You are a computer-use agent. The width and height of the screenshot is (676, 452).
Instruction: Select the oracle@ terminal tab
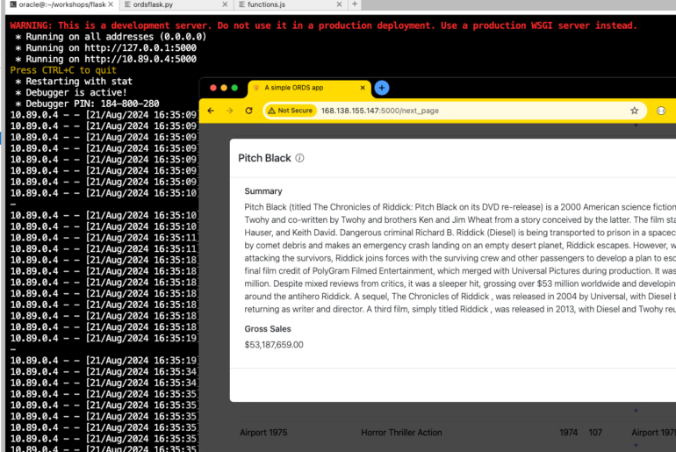click(x=61, y=4)
